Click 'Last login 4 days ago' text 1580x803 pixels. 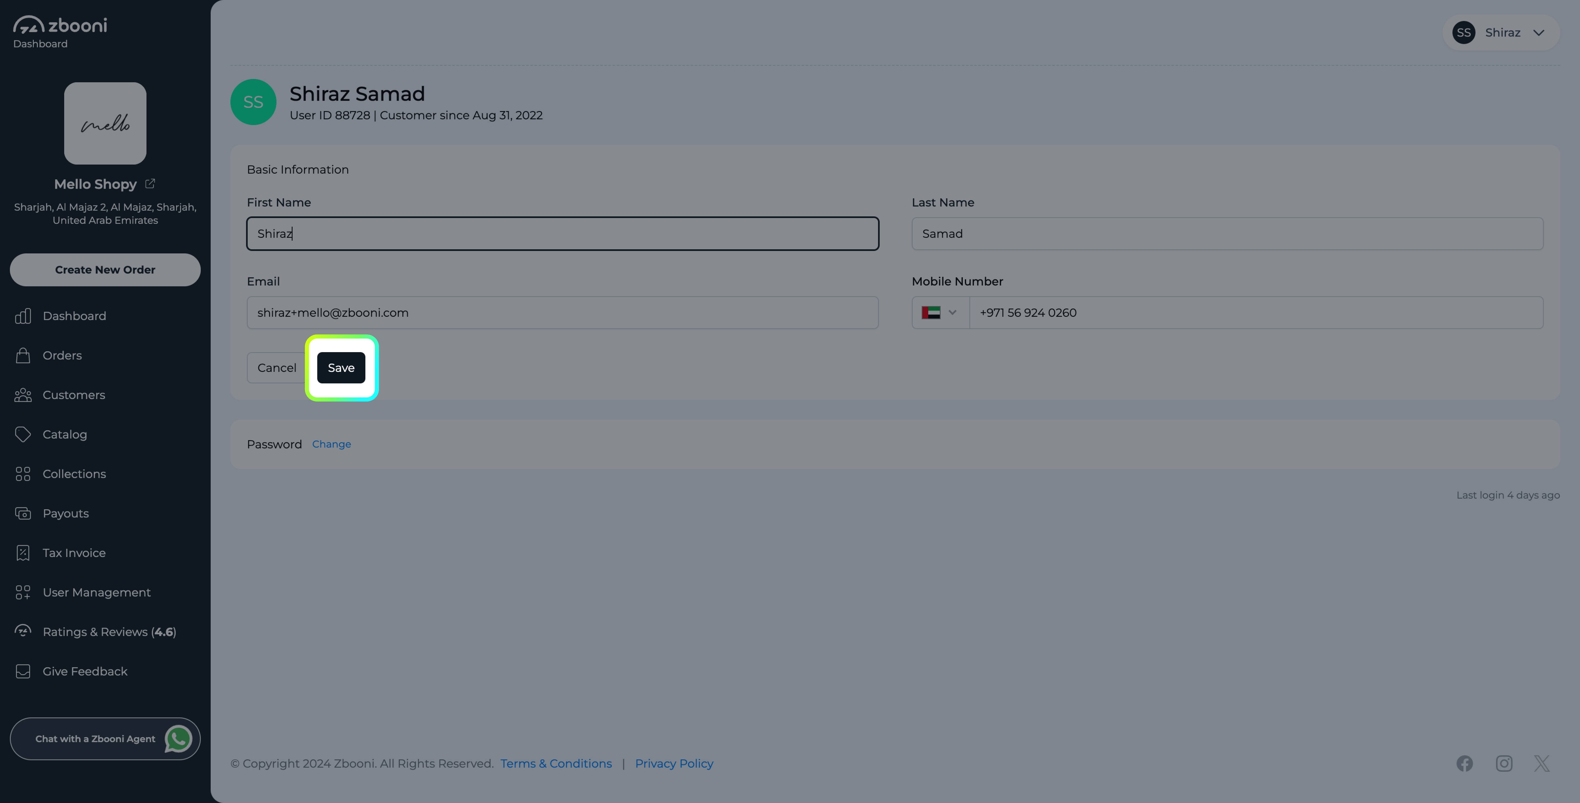pos(1508,495)
